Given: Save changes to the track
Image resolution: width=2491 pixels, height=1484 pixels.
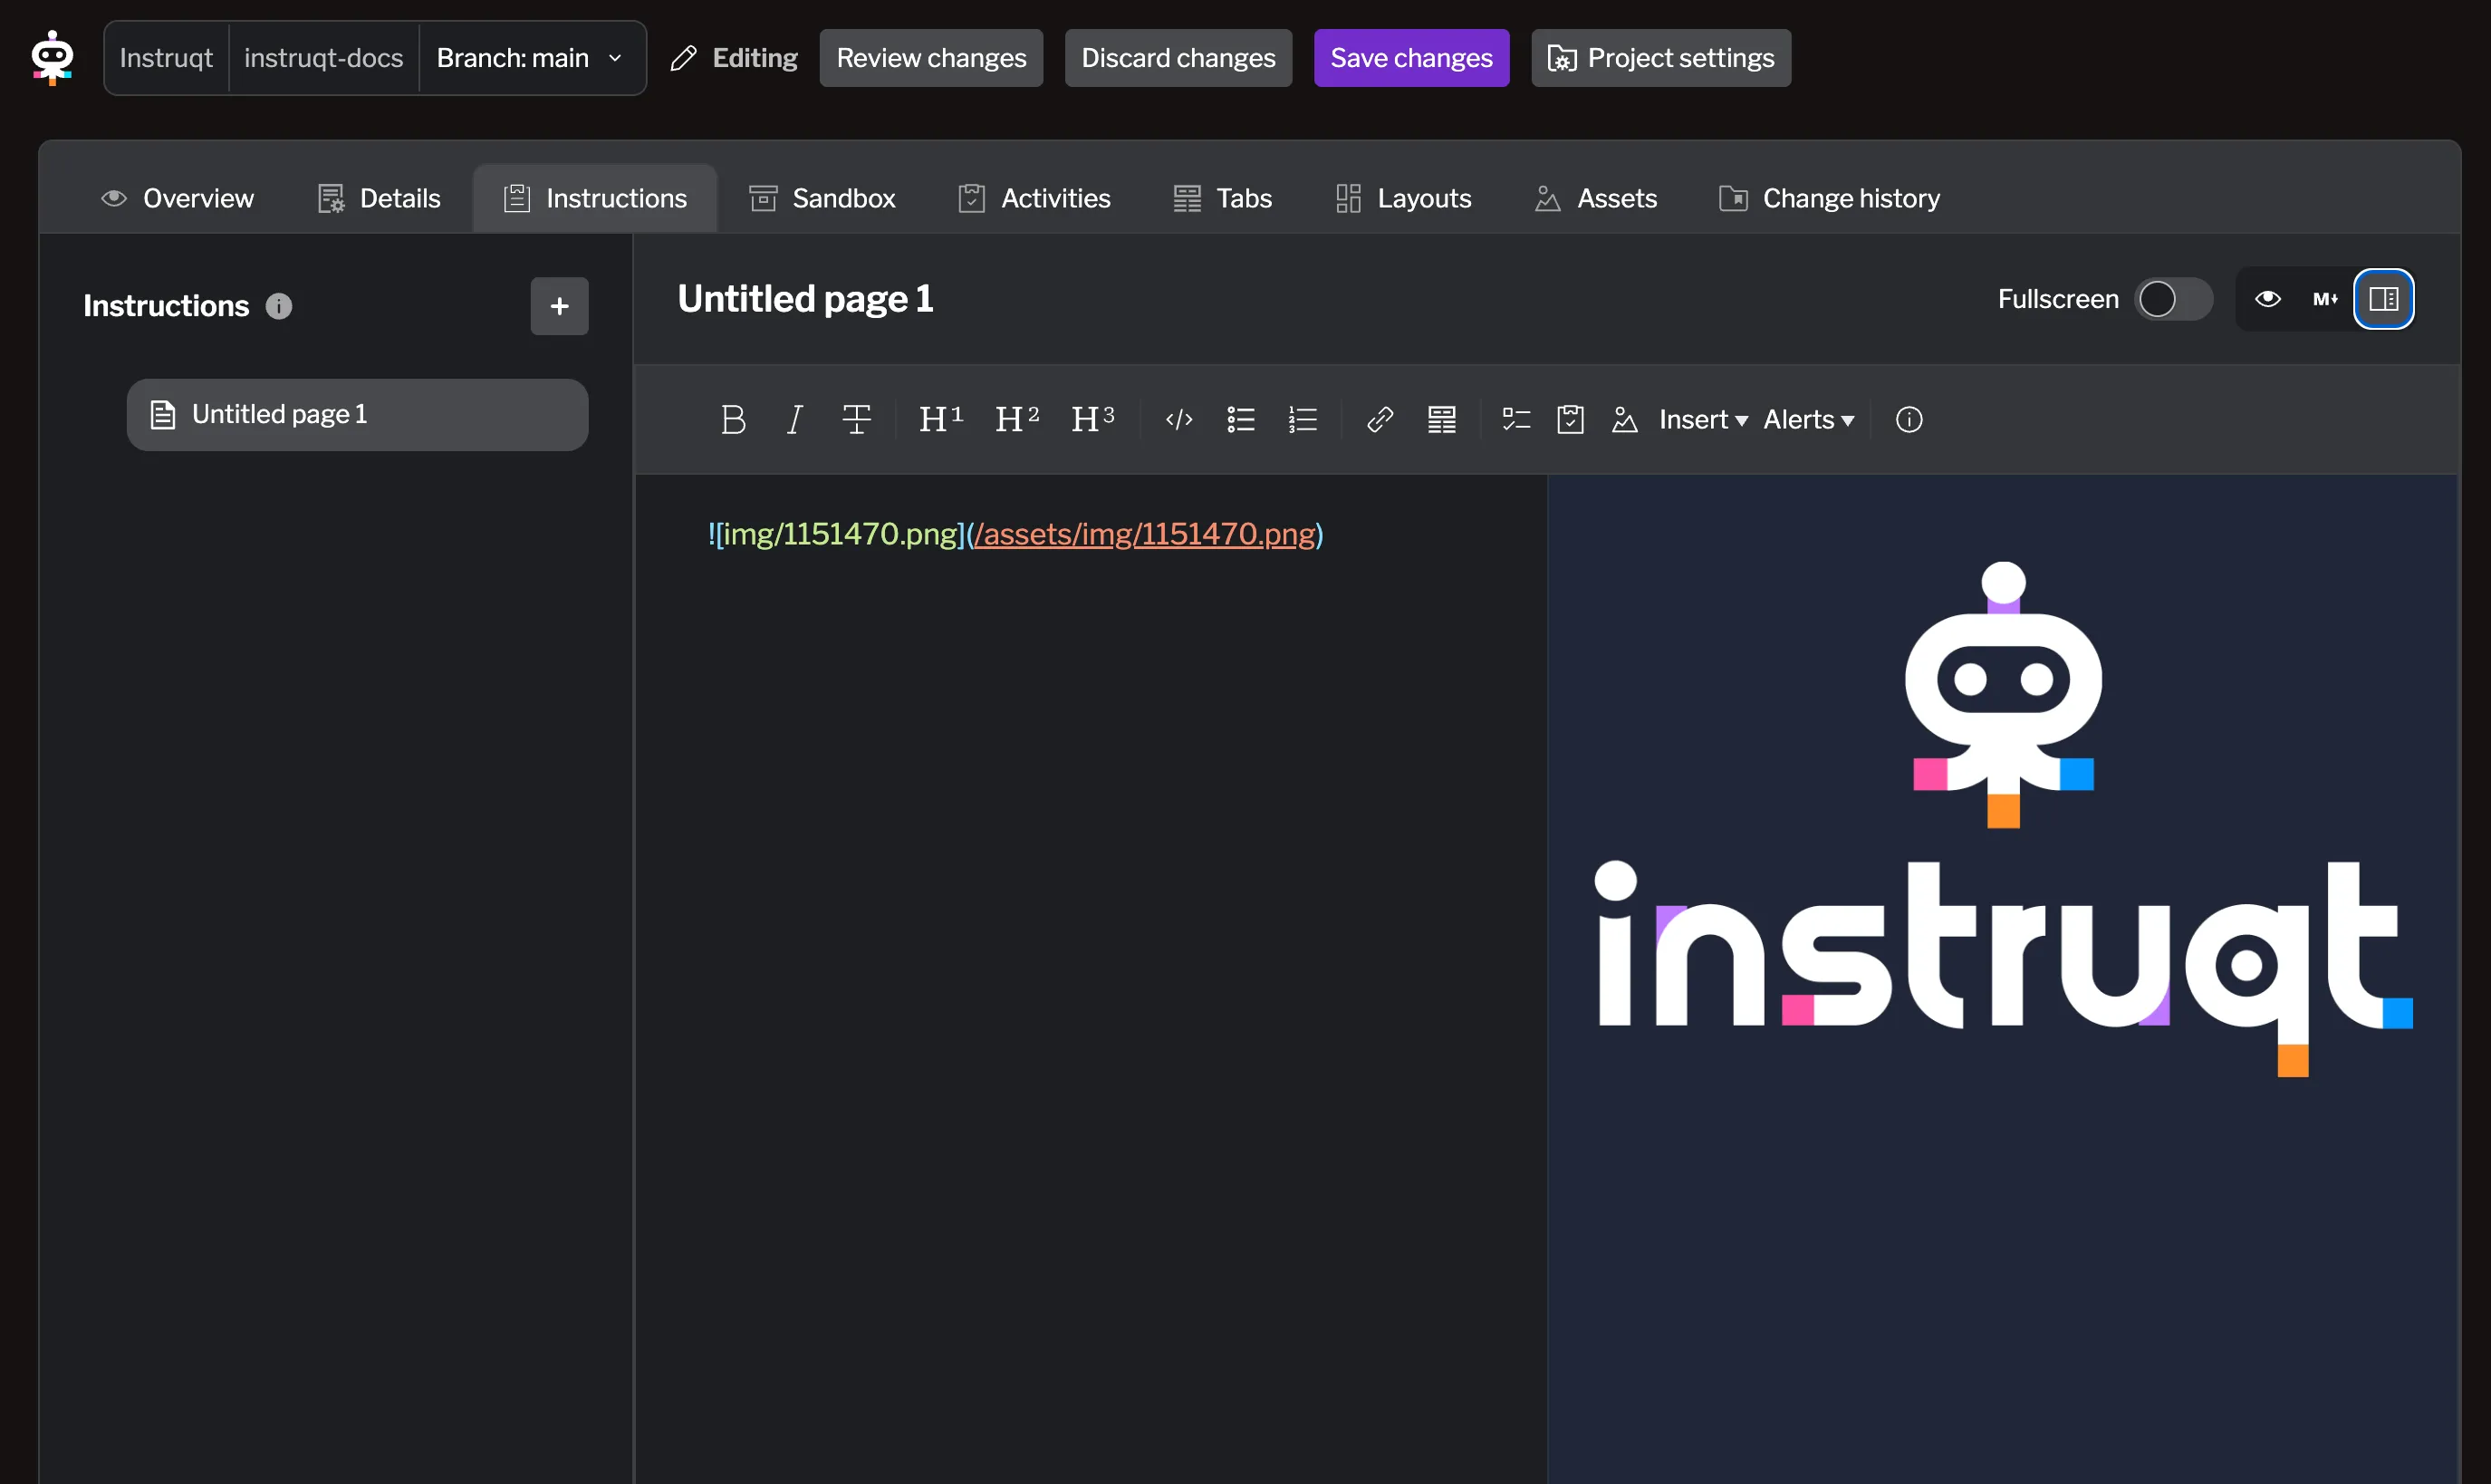Looking at the screenshot, I should click(x=1410, y=58).
